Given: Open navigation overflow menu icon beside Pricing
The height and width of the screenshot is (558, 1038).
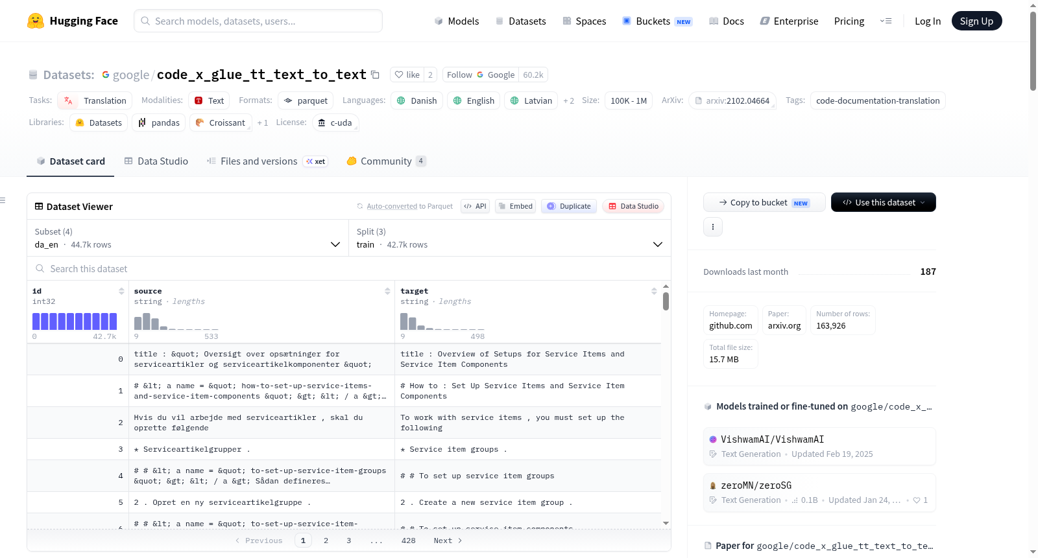Looking at the screenshot, I should tap(886, 21).
